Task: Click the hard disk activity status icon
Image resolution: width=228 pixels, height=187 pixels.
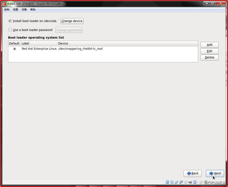Action: (x=167, y=182)
